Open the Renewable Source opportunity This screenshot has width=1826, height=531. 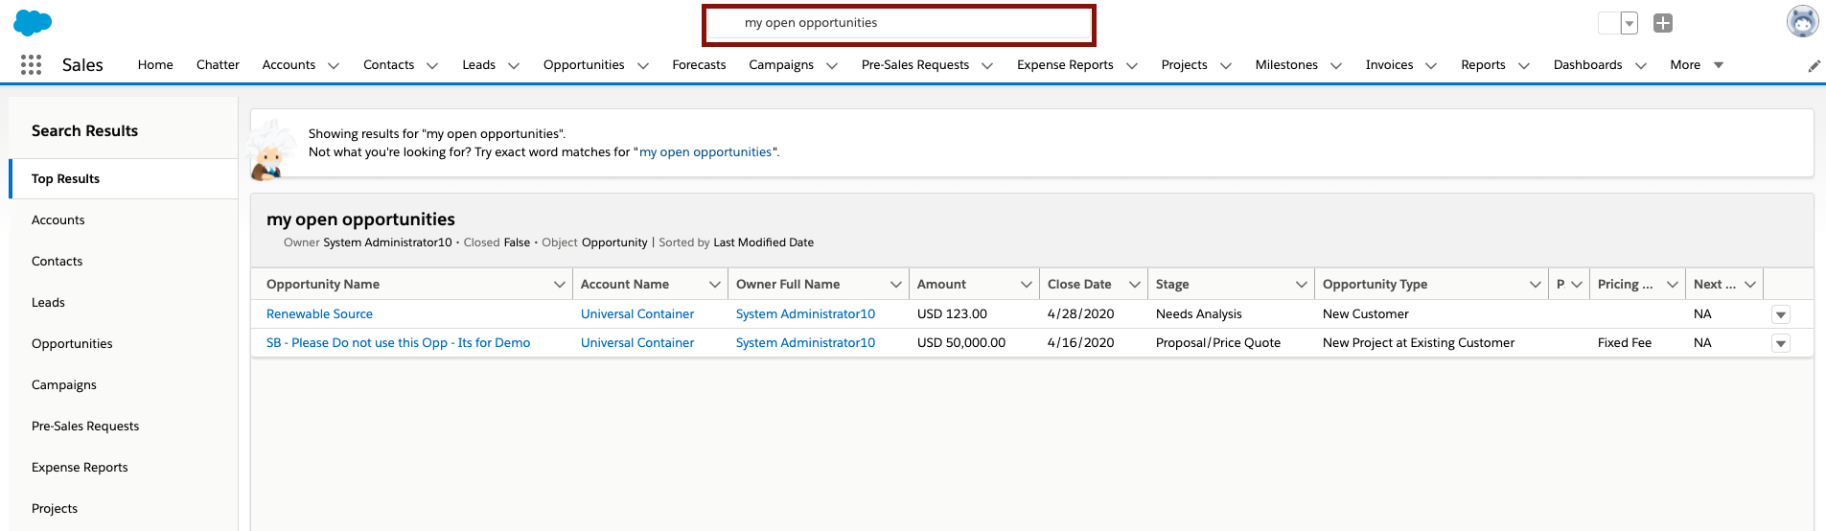click(319, 314)
